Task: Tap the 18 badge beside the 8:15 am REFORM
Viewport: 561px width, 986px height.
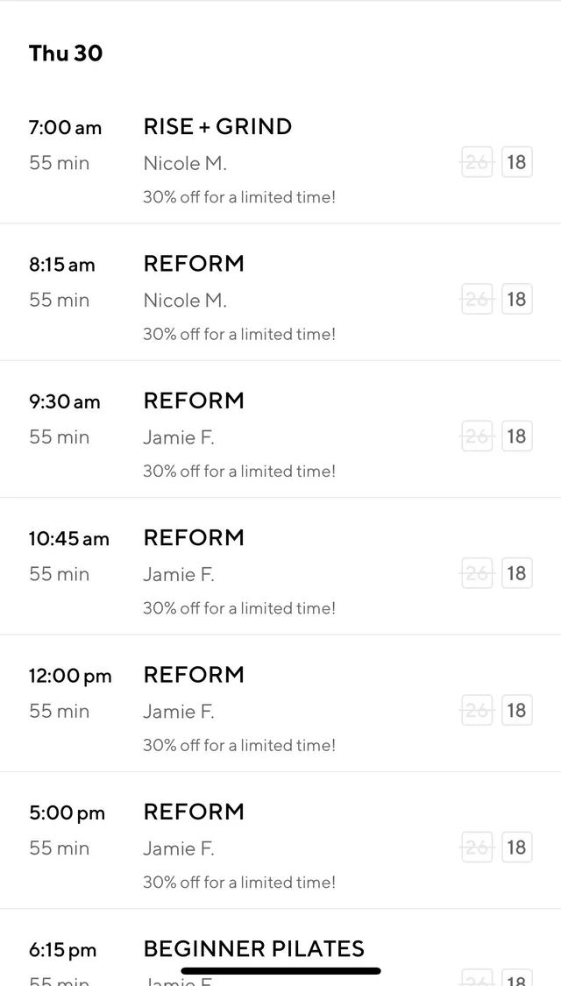Action: point(517,298)
